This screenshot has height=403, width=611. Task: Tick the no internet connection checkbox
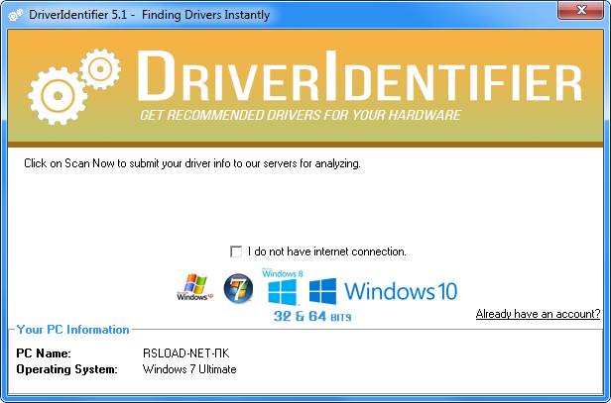click(x=236, y=252)
